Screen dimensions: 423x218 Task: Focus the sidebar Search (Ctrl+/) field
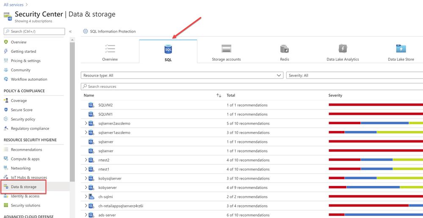point(34,32)
